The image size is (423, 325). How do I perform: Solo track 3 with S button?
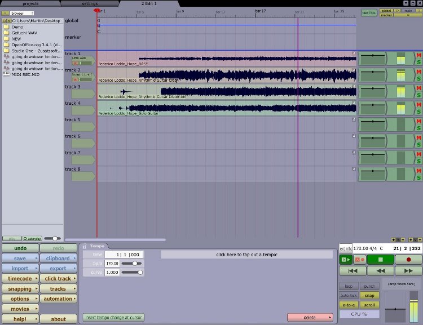[418, 95]
